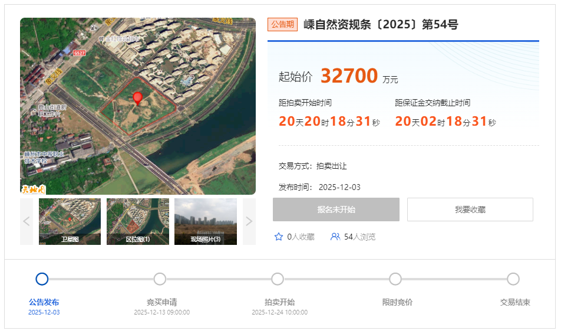Click the viewers people icon
561x334 pixels.
(x=335, y=237)
